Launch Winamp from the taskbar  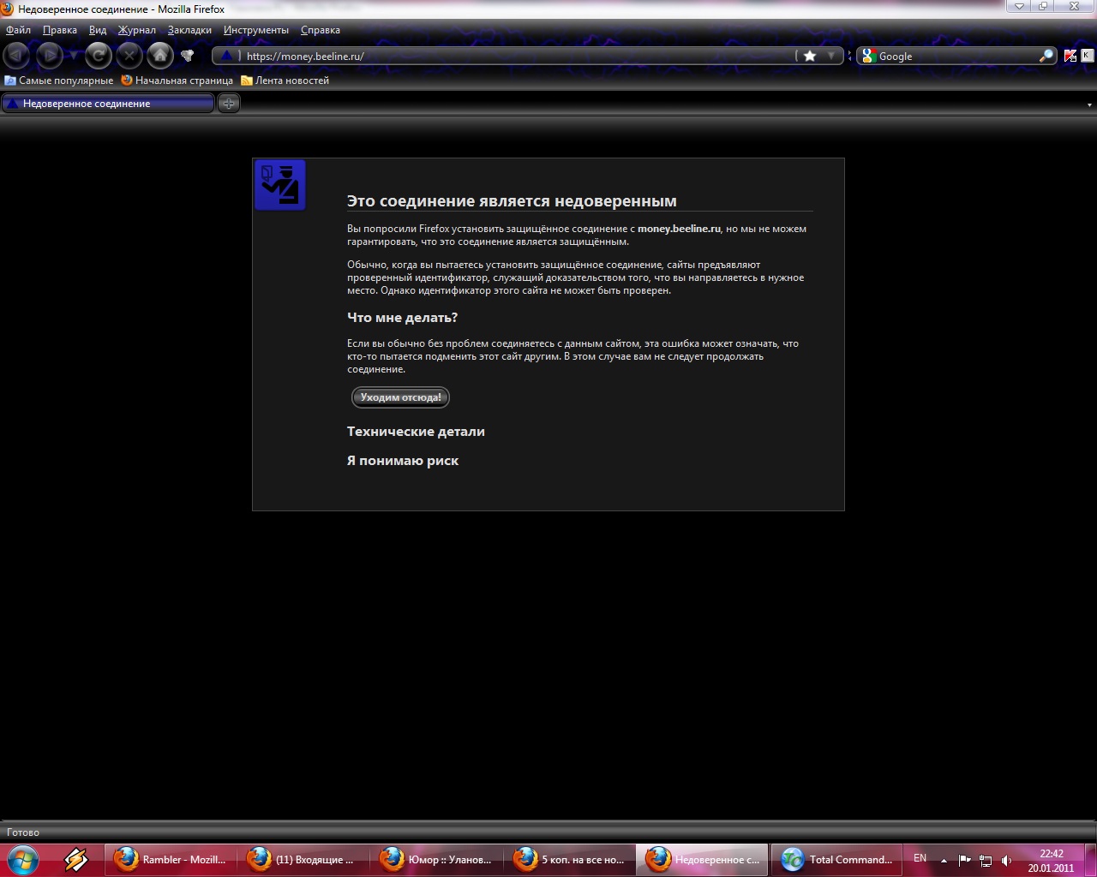click(75, 859)
